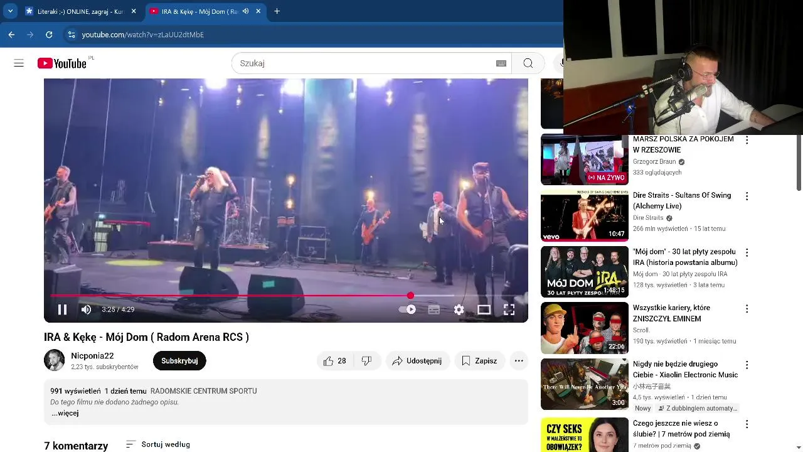The width and height of the screenshot is (803, 452).
Task: Click the 991 wyświetleń view count
Action: 75,391
